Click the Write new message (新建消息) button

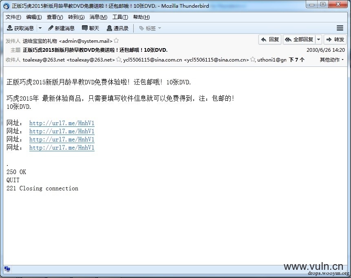point(61,28)
